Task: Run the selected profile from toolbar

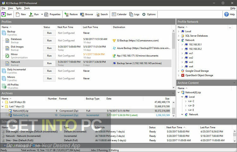Action: pos(34,14)
